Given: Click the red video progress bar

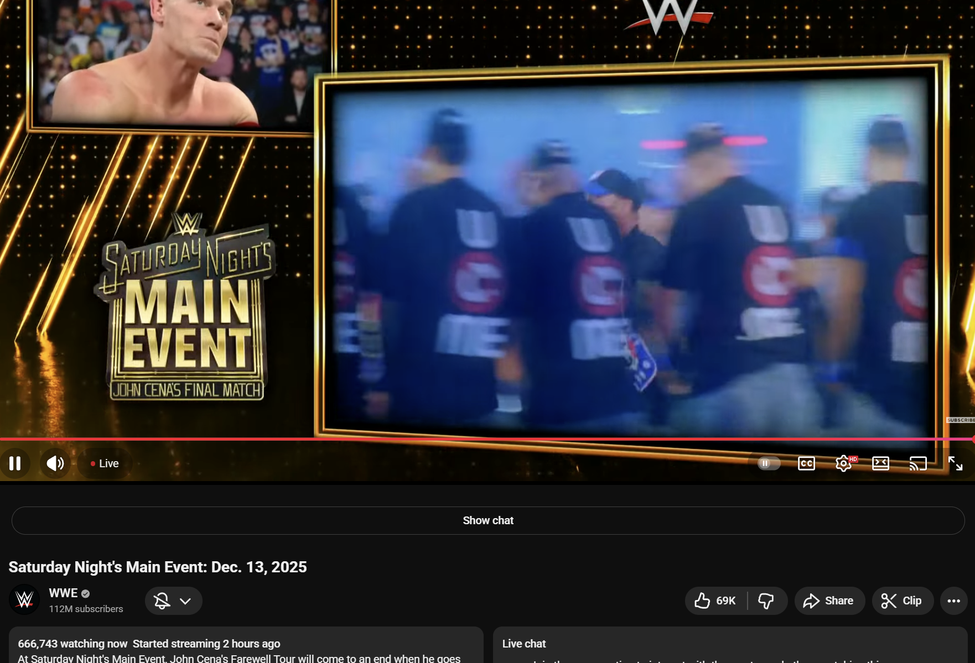Looking at the screenshot, I should click(x=487, y=439).
